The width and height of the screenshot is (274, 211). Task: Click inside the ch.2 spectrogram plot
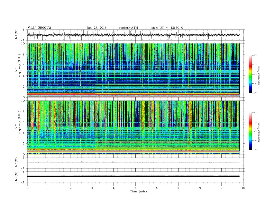[x=134, y=128]
